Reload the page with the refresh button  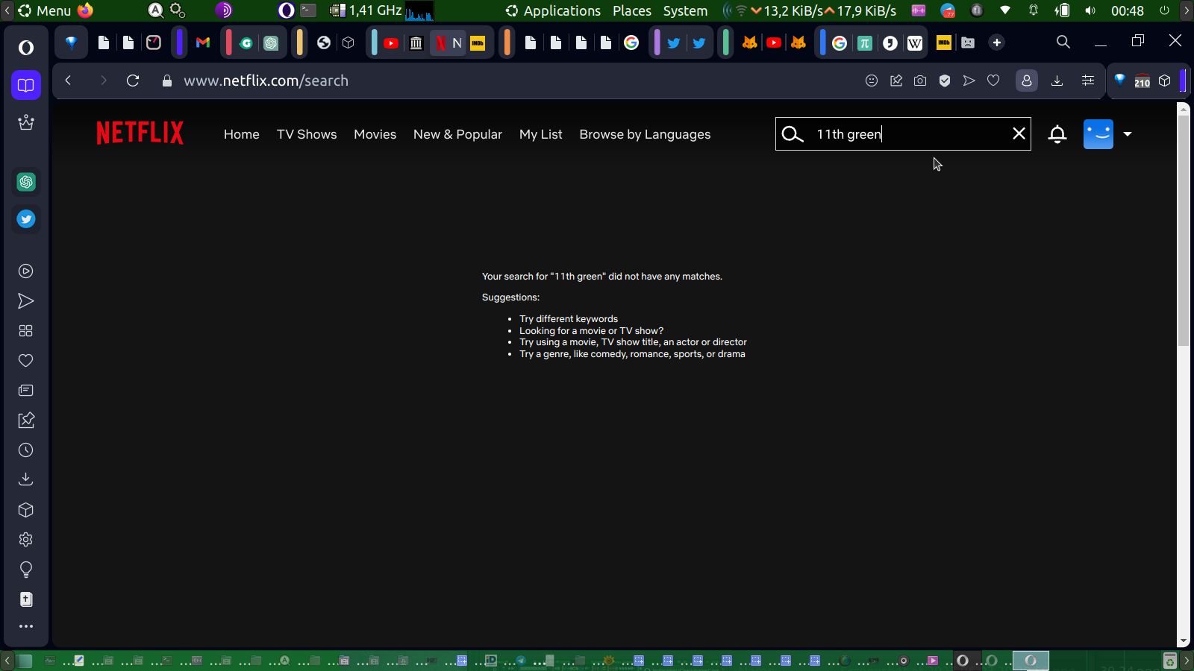pyautogui.click(x=133, y=81)
